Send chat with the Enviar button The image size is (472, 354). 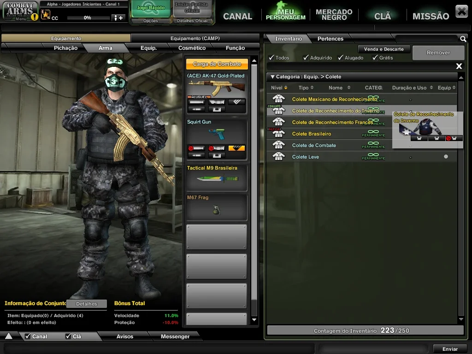450,349
